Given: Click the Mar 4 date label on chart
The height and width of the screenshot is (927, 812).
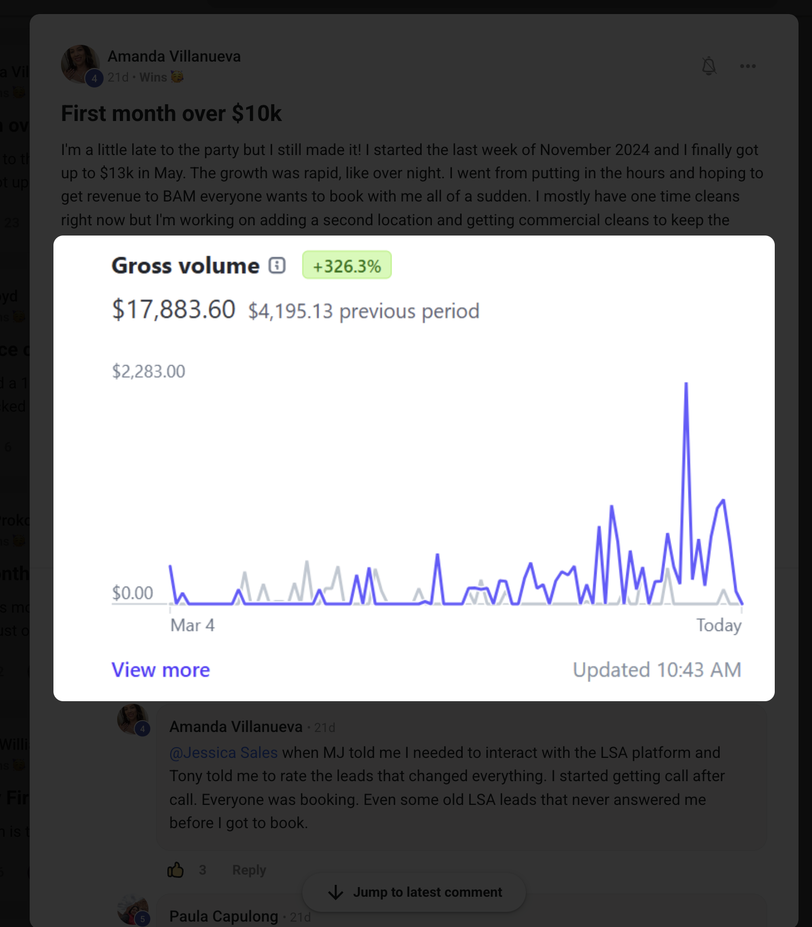Looking at the screenshot, I should [x=192, y=625].
